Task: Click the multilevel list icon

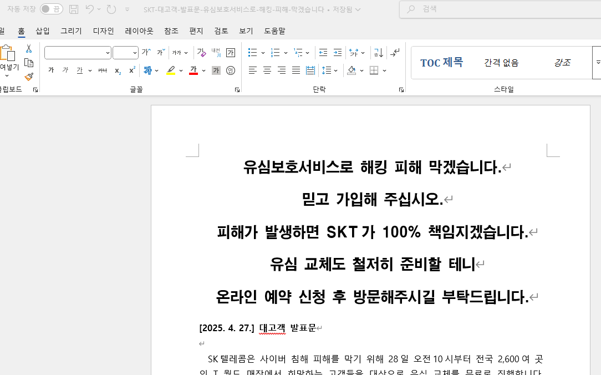Action: tap(298, 52)
